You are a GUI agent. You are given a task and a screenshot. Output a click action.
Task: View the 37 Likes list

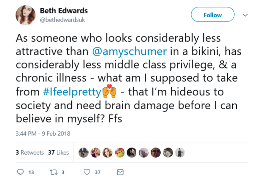(58, 152)
